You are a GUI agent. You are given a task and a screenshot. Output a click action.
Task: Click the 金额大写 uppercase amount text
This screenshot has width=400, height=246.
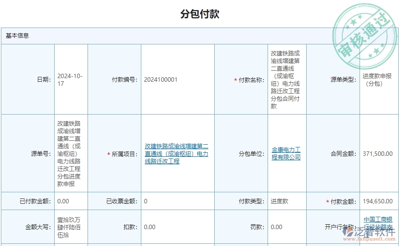(69, 227)
